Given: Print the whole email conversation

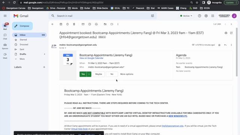Looking at the screenshot, I should tap(226, 33).
